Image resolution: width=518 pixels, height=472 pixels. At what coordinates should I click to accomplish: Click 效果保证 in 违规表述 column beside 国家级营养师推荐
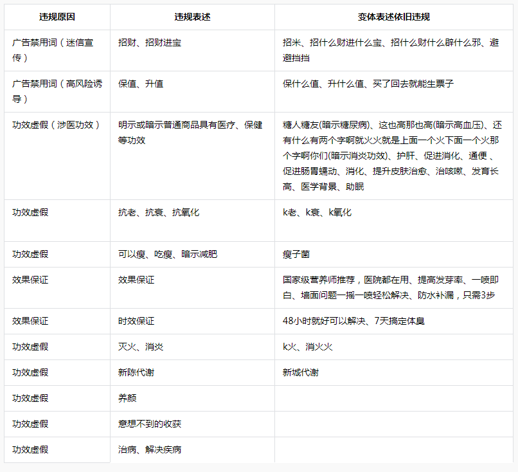click(192, 287)
